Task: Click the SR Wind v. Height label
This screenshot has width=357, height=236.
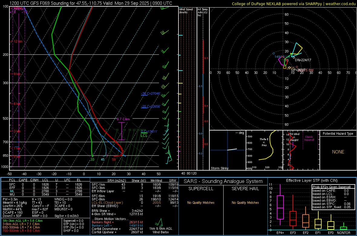Action: tap(294, 137)
